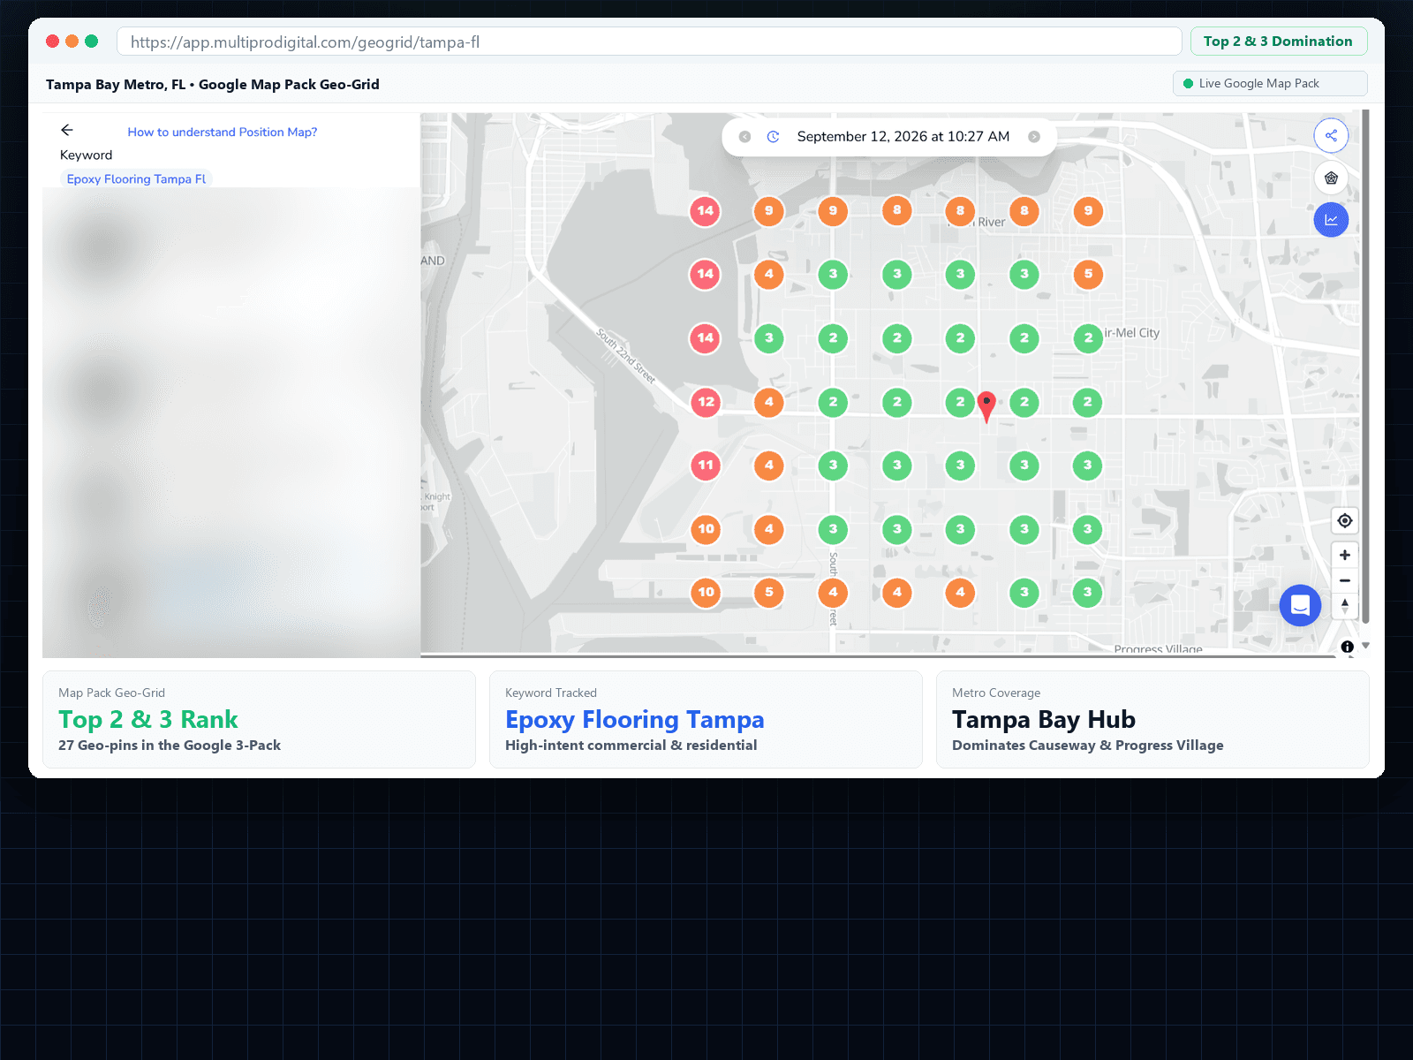Open the blue chart trend button

click(1331, 220)
